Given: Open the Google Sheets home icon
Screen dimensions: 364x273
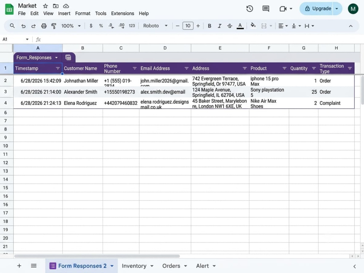Looking at the screenshot, I should [9, 9].
